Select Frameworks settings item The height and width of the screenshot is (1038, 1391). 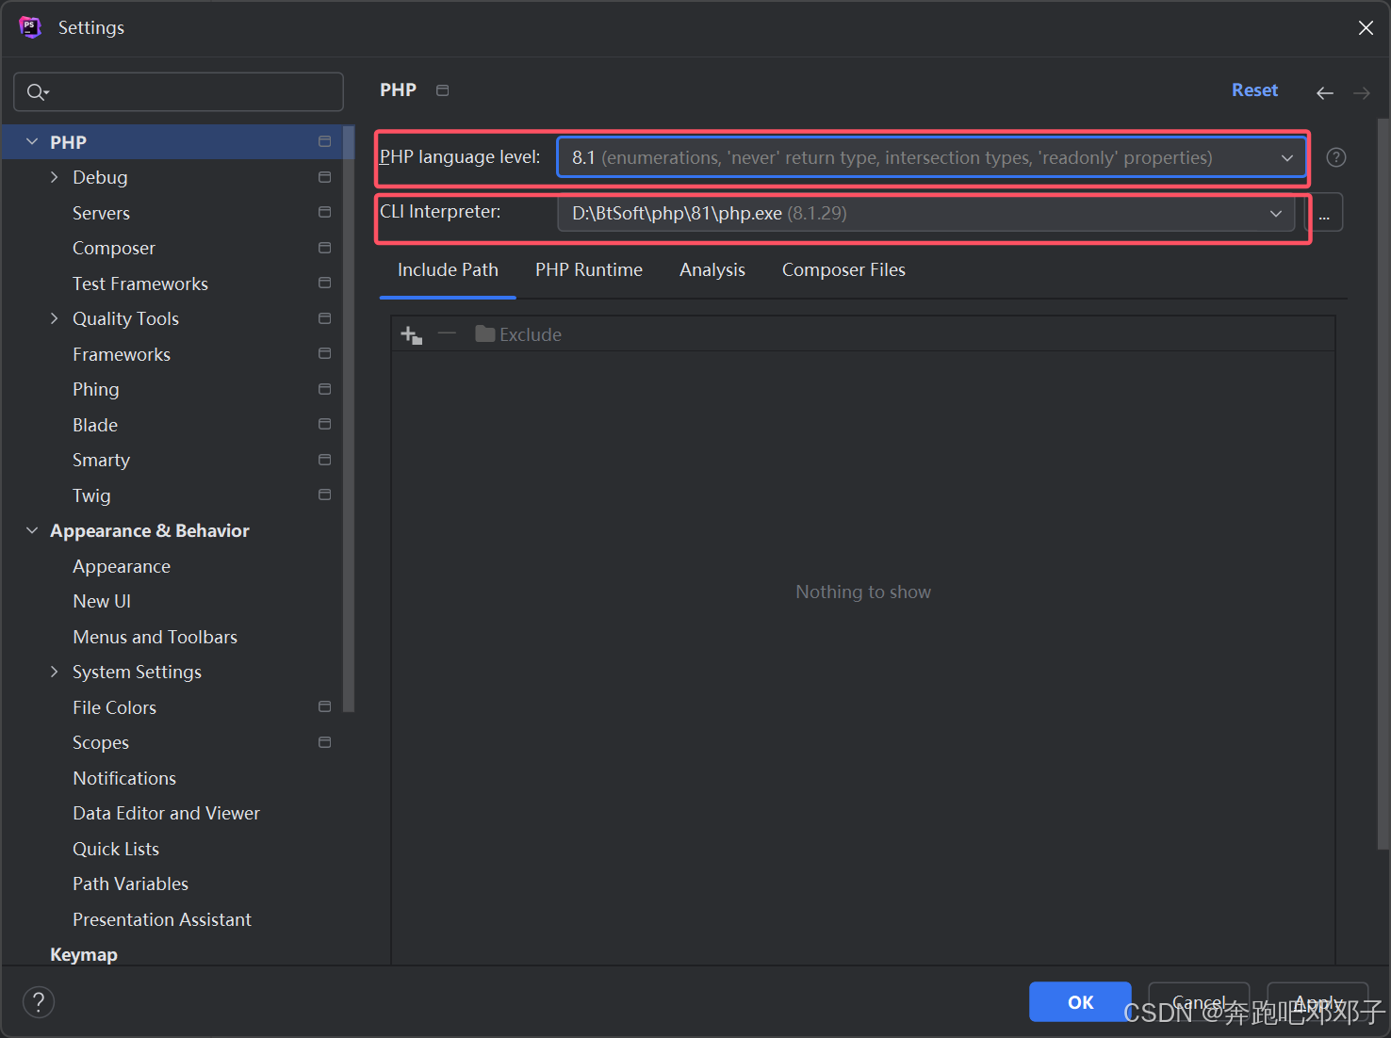(x=122, y=354)
